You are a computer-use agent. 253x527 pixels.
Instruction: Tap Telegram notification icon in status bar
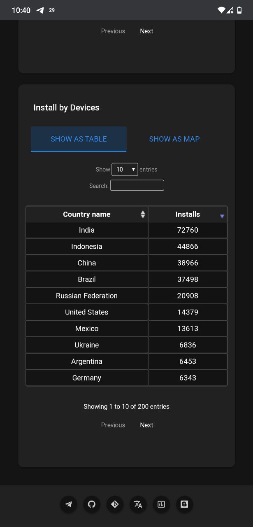tap(40, 10)
